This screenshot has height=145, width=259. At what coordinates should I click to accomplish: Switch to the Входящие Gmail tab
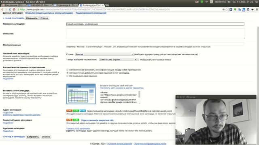point(14,5)
